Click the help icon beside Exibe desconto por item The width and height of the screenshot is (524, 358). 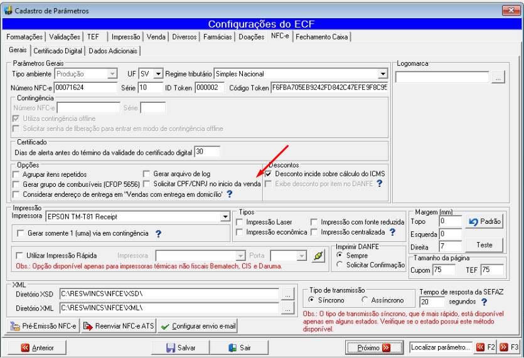(x=380, y=183)
